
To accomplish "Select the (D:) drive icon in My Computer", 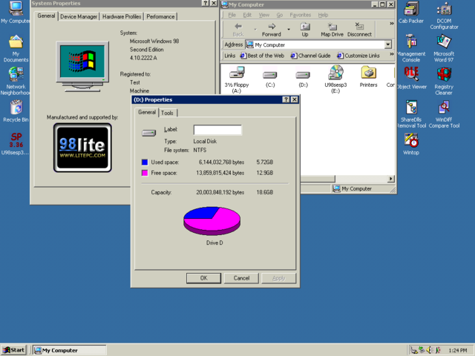I will pyautogui.click(x=303, y=79).
